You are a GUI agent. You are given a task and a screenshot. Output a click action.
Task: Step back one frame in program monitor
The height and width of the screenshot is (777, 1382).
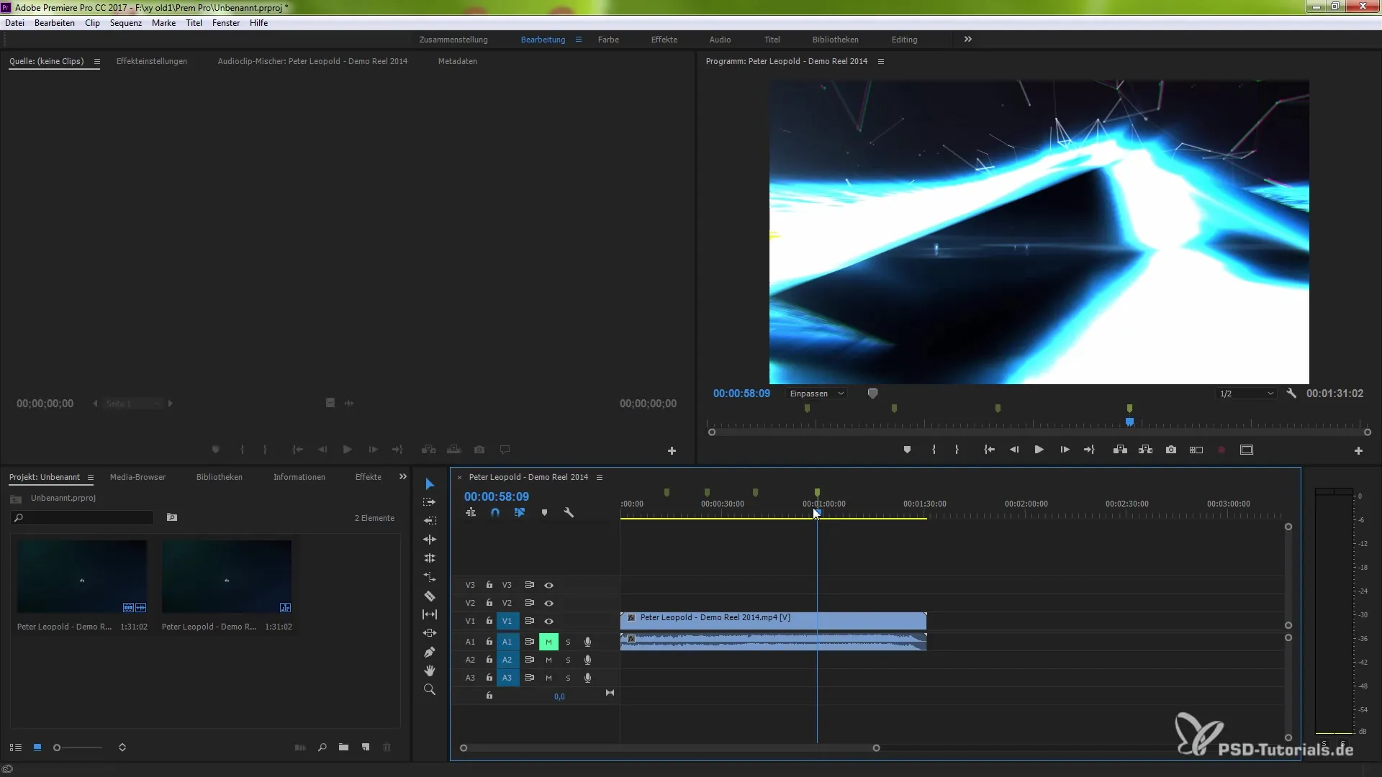coord(1014,450)
